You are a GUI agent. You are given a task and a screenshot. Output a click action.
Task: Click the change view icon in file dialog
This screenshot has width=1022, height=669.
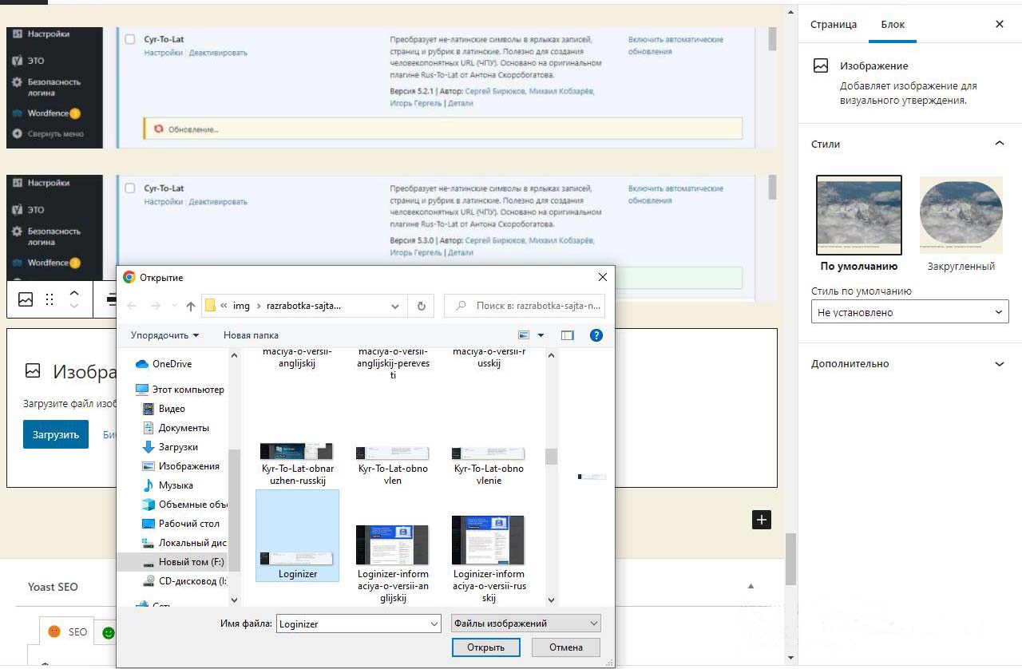[x=525, y=335]
